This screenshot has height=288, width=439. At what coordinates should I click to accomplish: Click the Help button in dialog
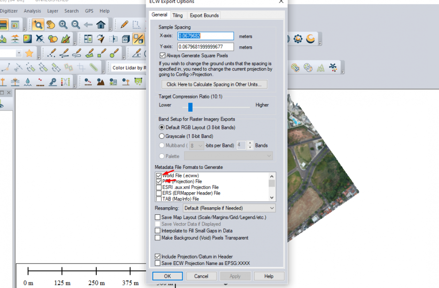[x=269, y=276]
